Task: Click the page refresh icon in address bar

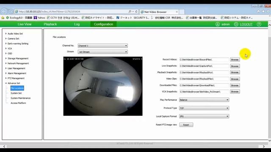Action: (x=136, y=11)
